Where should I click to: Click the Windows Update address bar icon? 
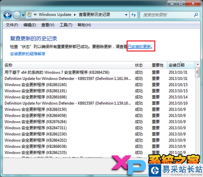(x=29, y=15)
